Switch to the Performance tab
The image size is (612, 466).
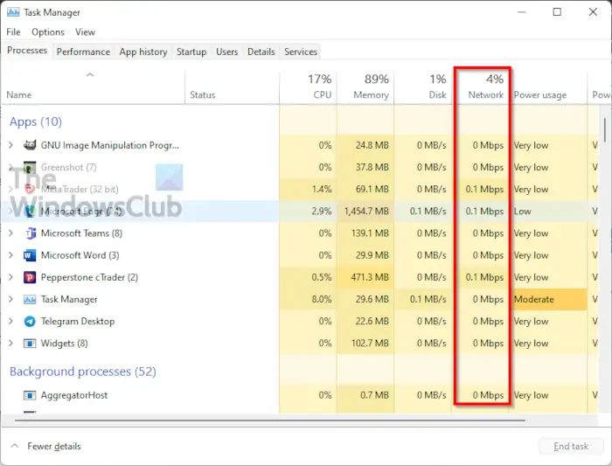[83, 52]
